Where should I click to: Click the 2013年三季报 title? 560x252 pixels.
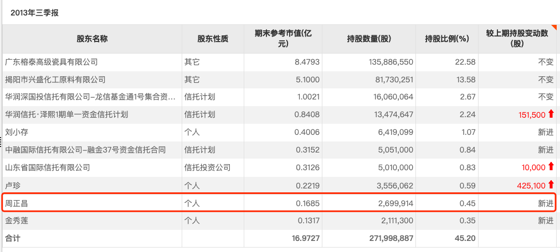click(34, 13)
